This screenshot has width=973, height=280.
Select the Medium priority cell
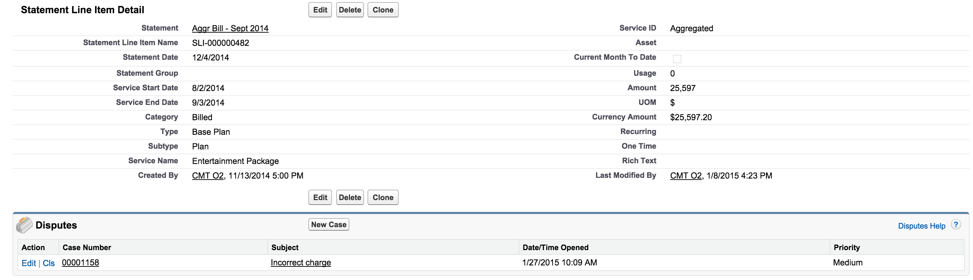(848, 263)
